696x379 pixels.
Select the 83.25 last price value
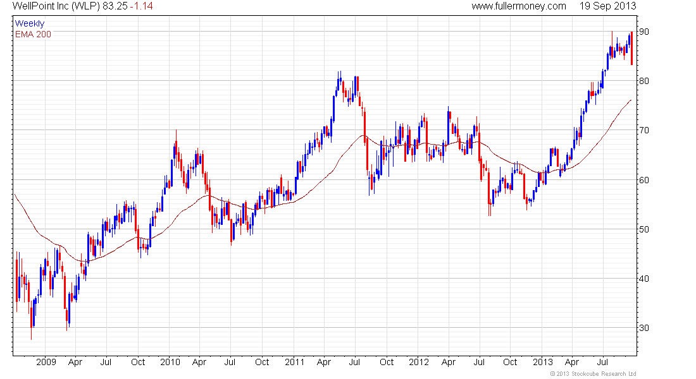coord(115,6)
